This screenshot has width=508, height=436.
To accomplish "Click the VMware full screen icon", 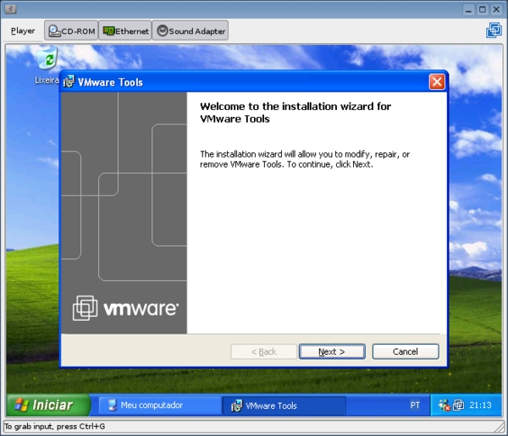I will click(x=494, y=30).
